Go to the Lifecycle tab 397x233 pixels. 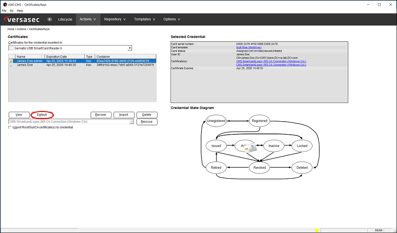(65, 19)
